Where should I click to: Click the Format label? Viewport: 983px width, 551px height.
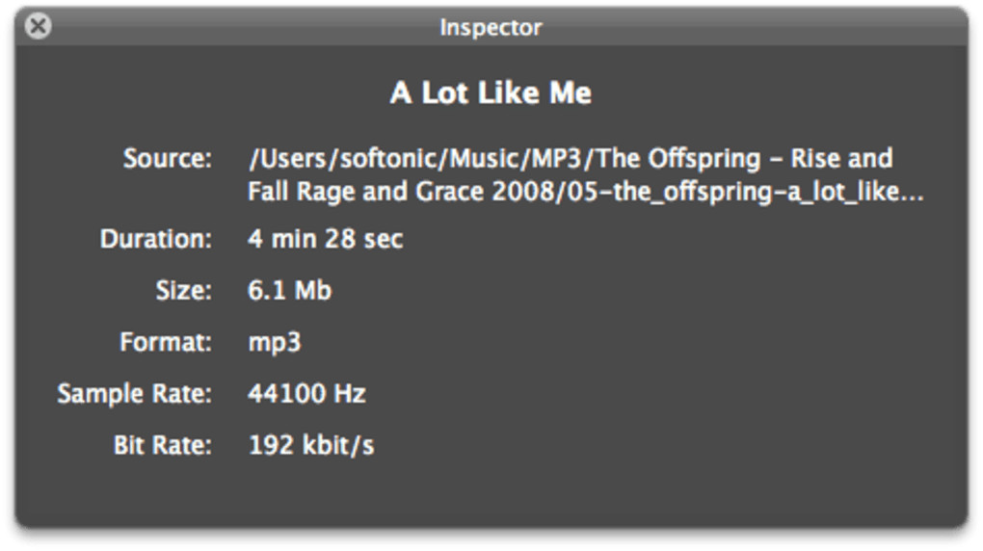coord(166,342)
